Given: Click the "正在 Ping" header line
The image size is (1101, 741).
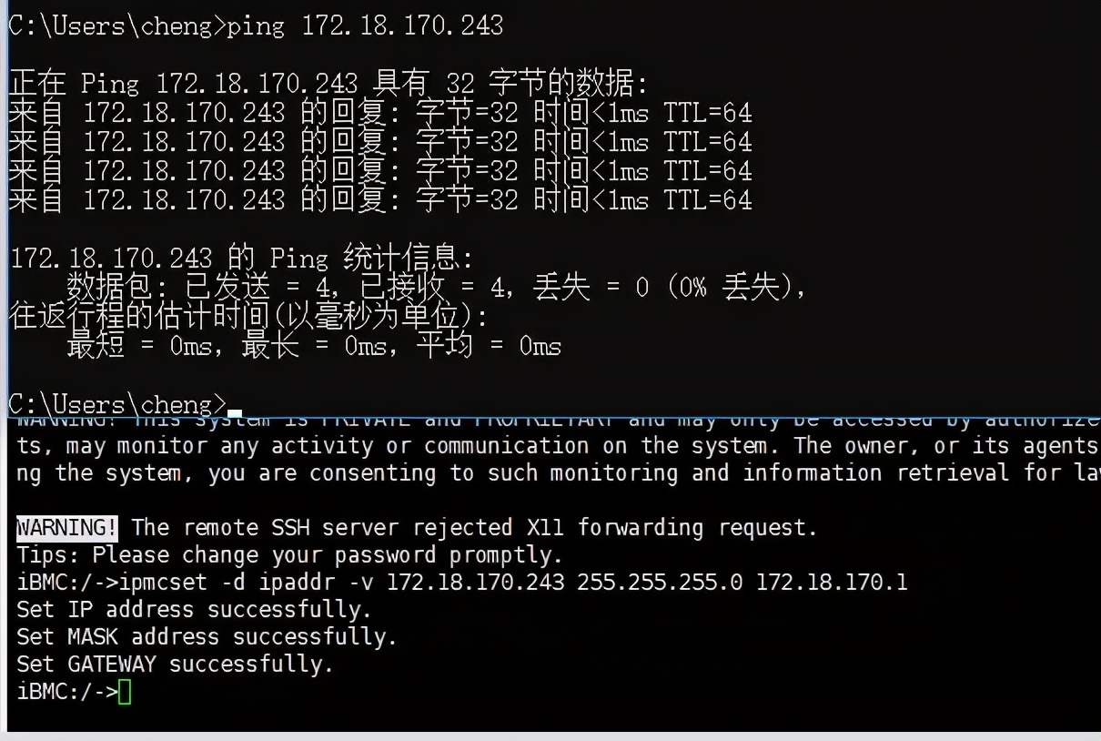Looking at the screenshot, I should pyautogui.click(x=328, y=85).
